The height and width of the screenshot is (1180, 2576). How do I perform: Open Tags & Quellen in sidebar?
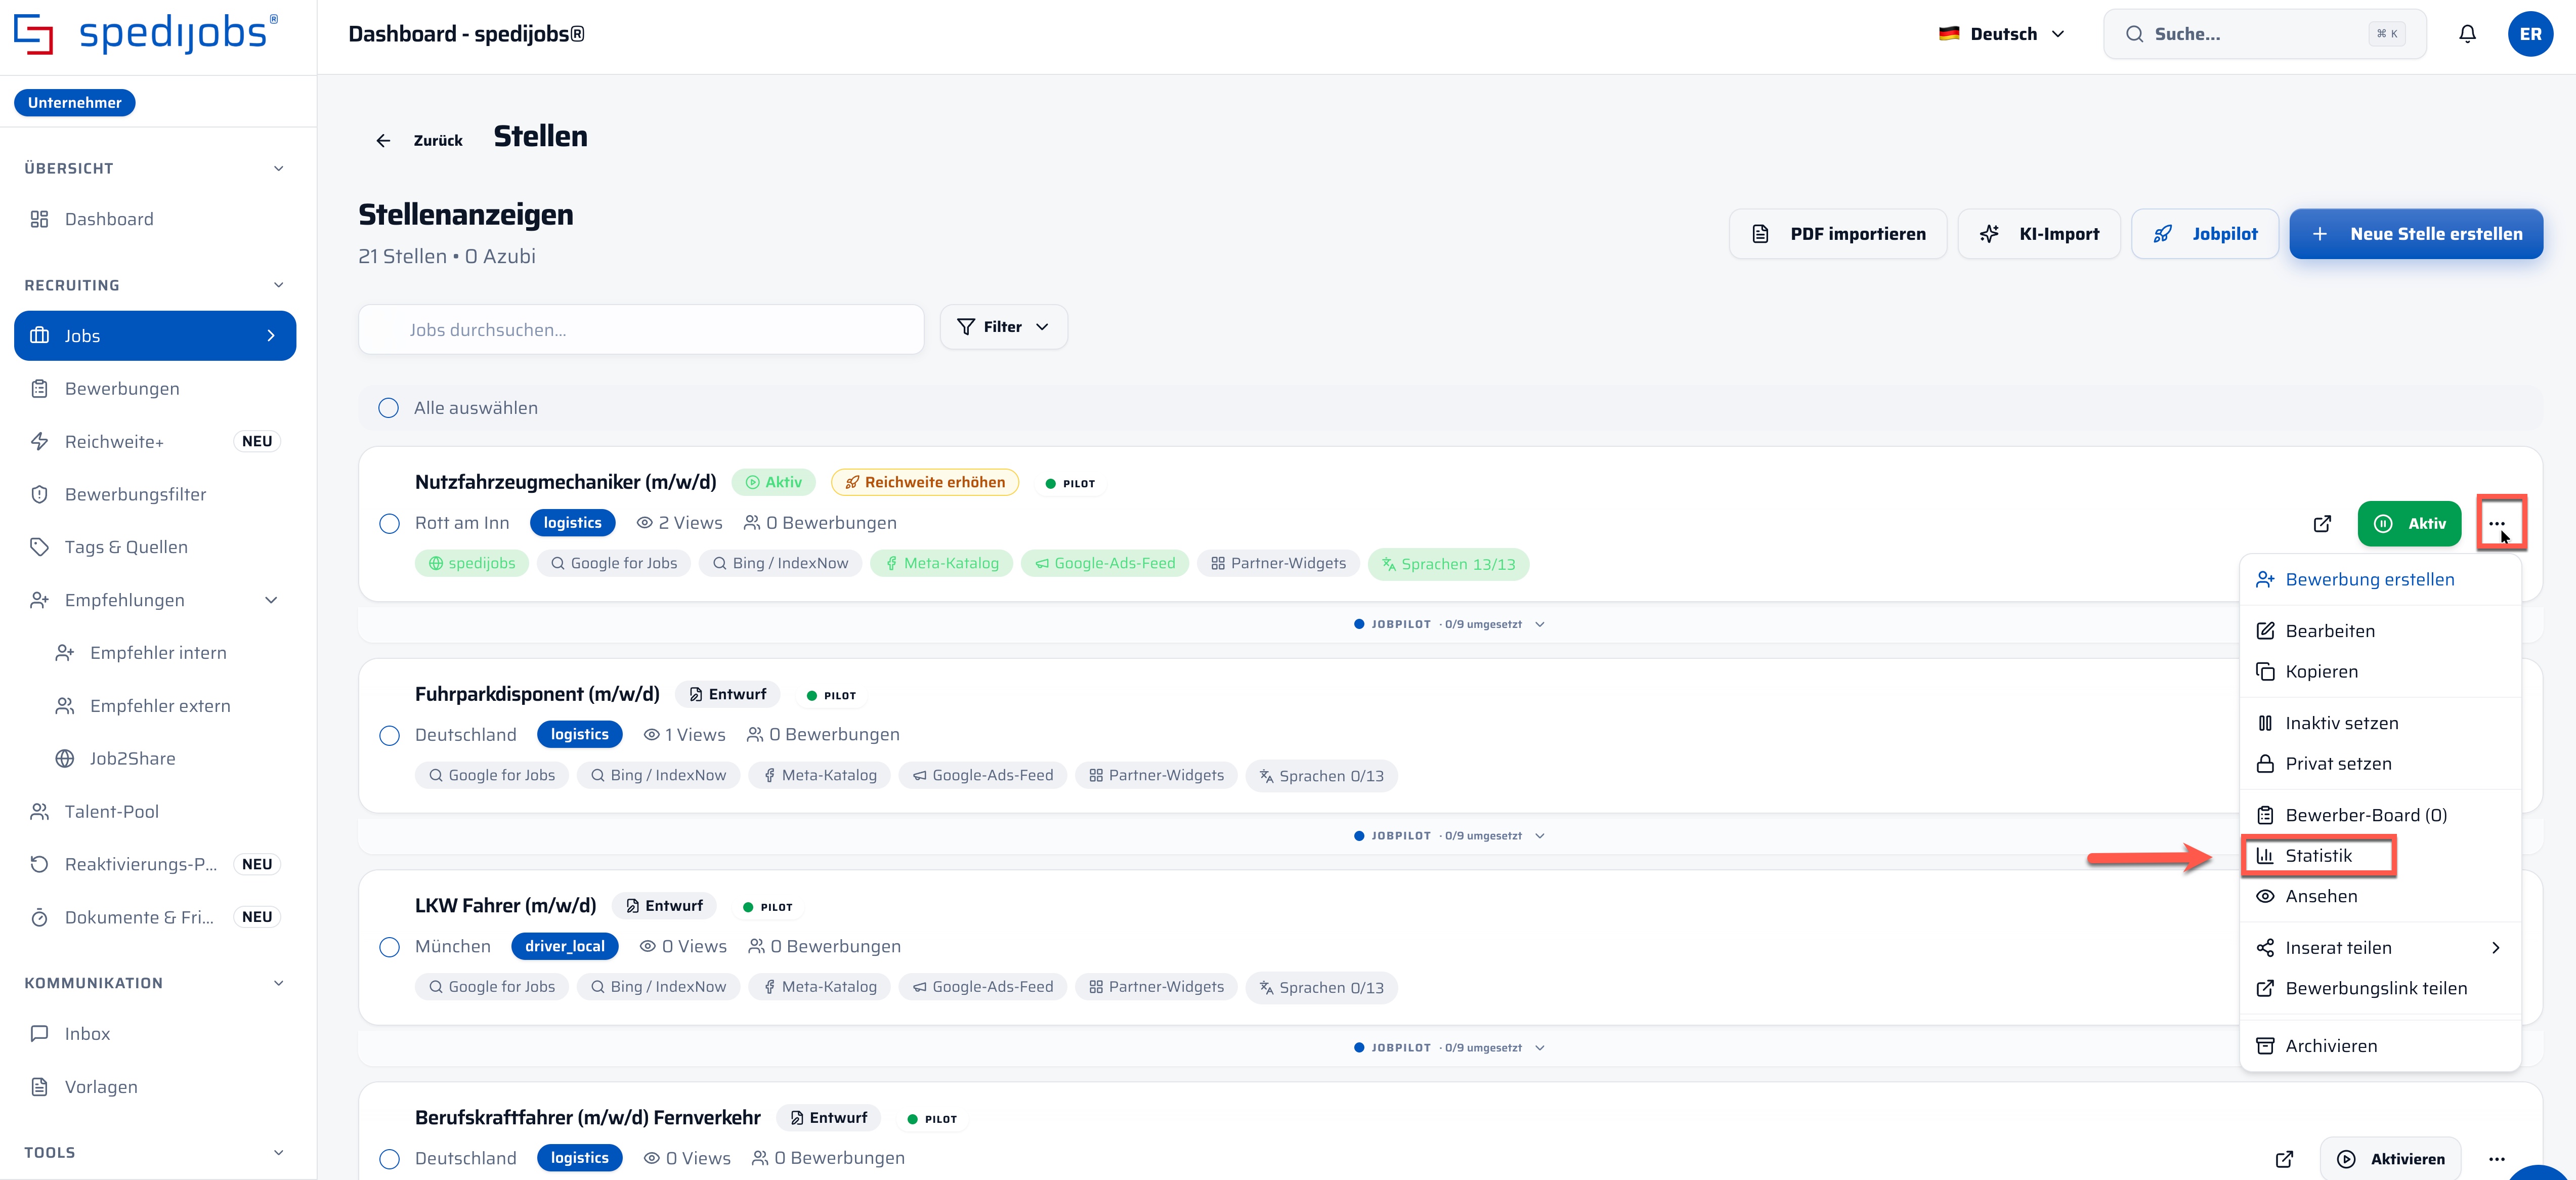[x=155, y=547]
